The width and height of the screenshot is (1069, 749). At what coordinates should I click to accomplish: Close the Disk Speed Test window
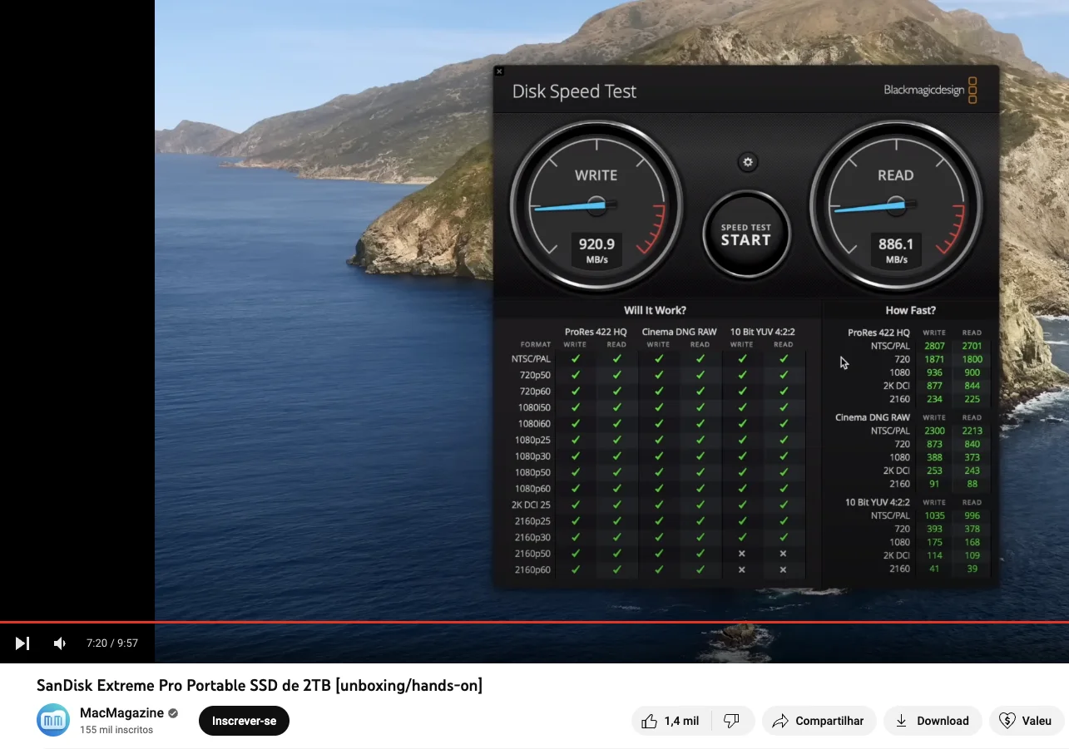(x=499, y=71)
